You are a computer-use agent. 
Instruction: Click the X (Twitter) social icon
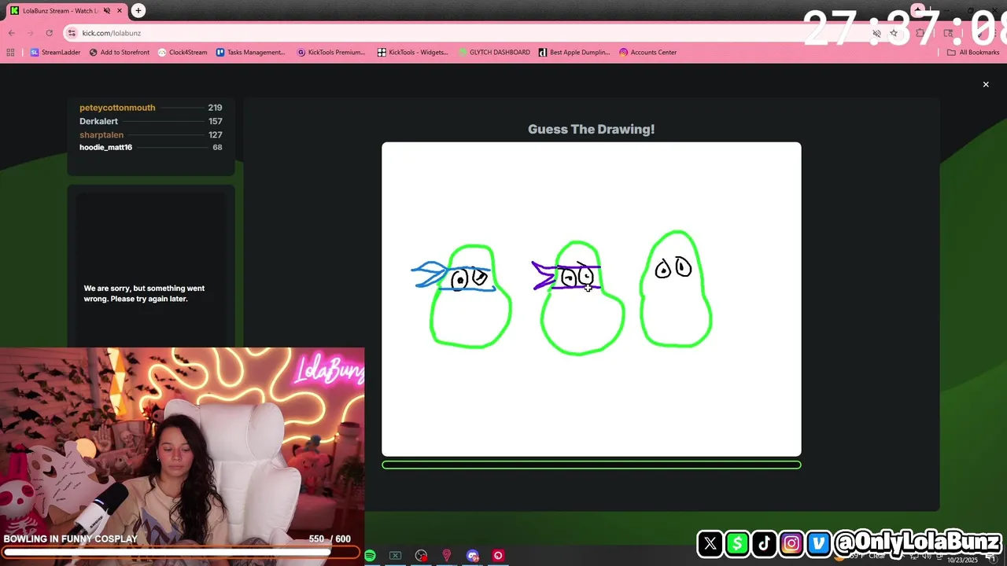point(710,543)
